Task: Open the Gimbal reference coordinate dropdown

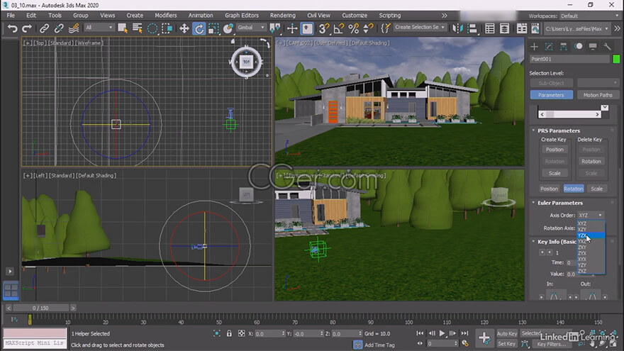Action: click(251, 28)
